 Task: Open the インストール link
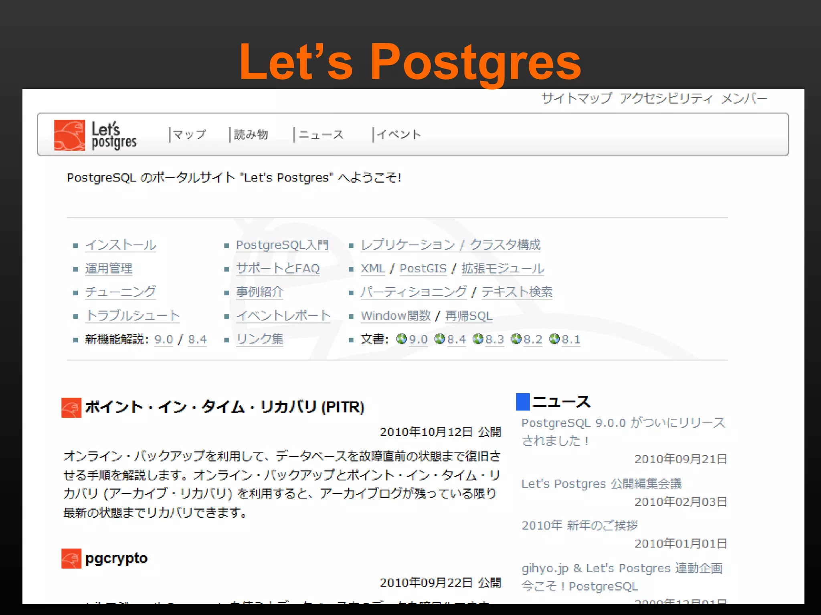(121, 245)
